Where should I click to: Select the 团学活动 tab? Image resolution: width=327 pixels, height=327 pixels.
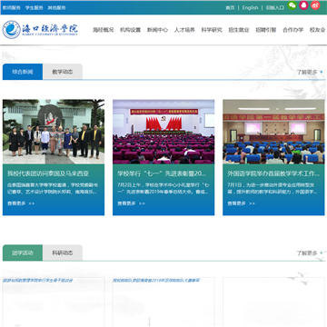pos(23,253)
